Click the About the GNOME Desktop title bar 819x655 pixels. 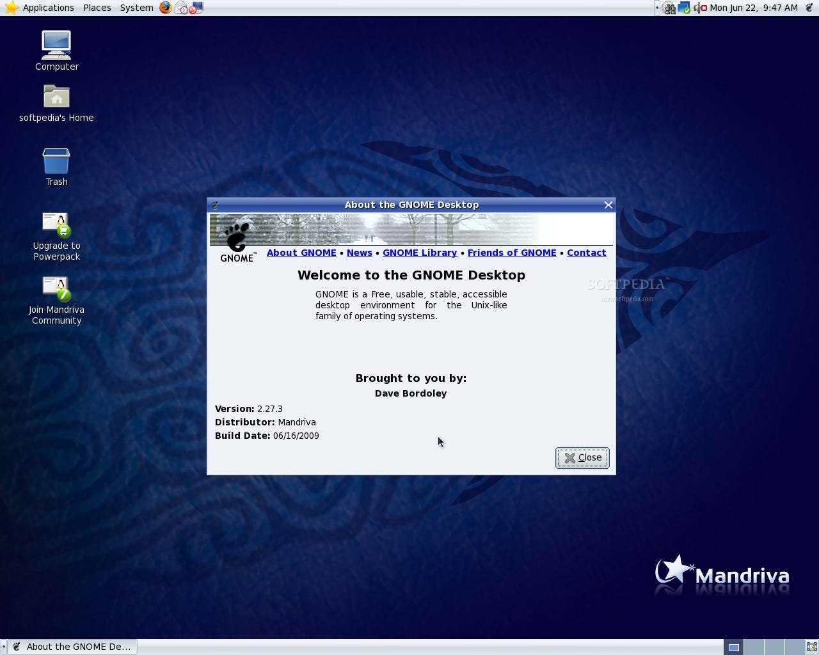click(411, 205)
